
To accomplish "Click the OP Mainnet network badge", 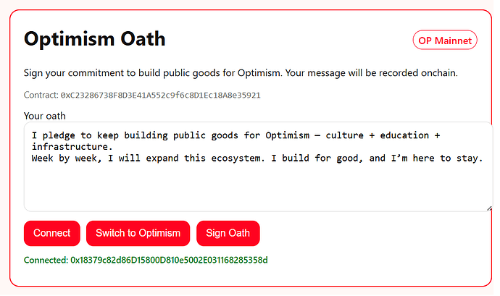I will point(445,41).
